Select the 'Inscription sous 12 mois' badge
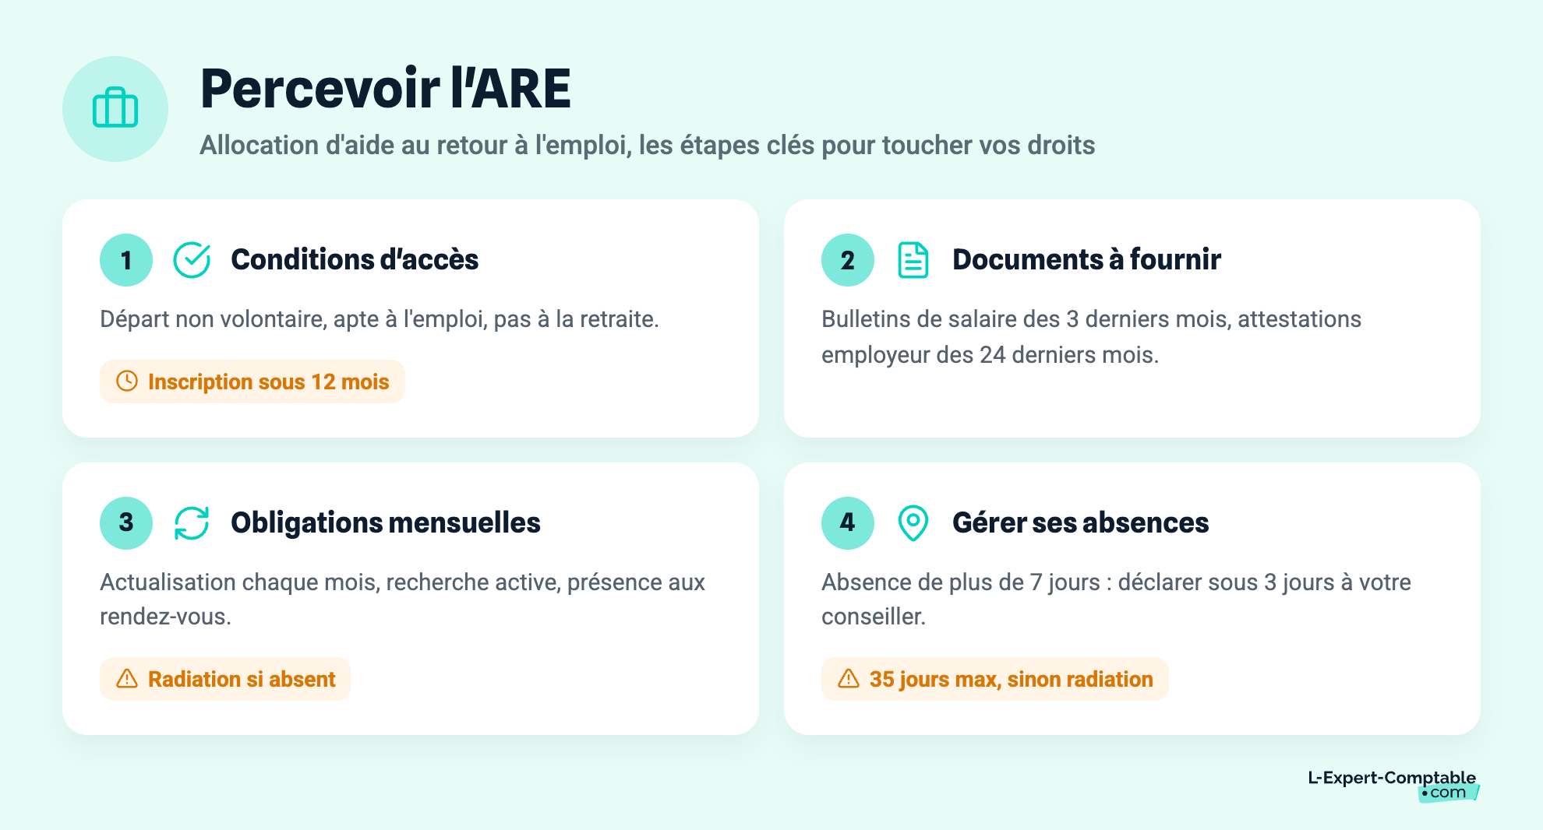 [x=252, y=382]
